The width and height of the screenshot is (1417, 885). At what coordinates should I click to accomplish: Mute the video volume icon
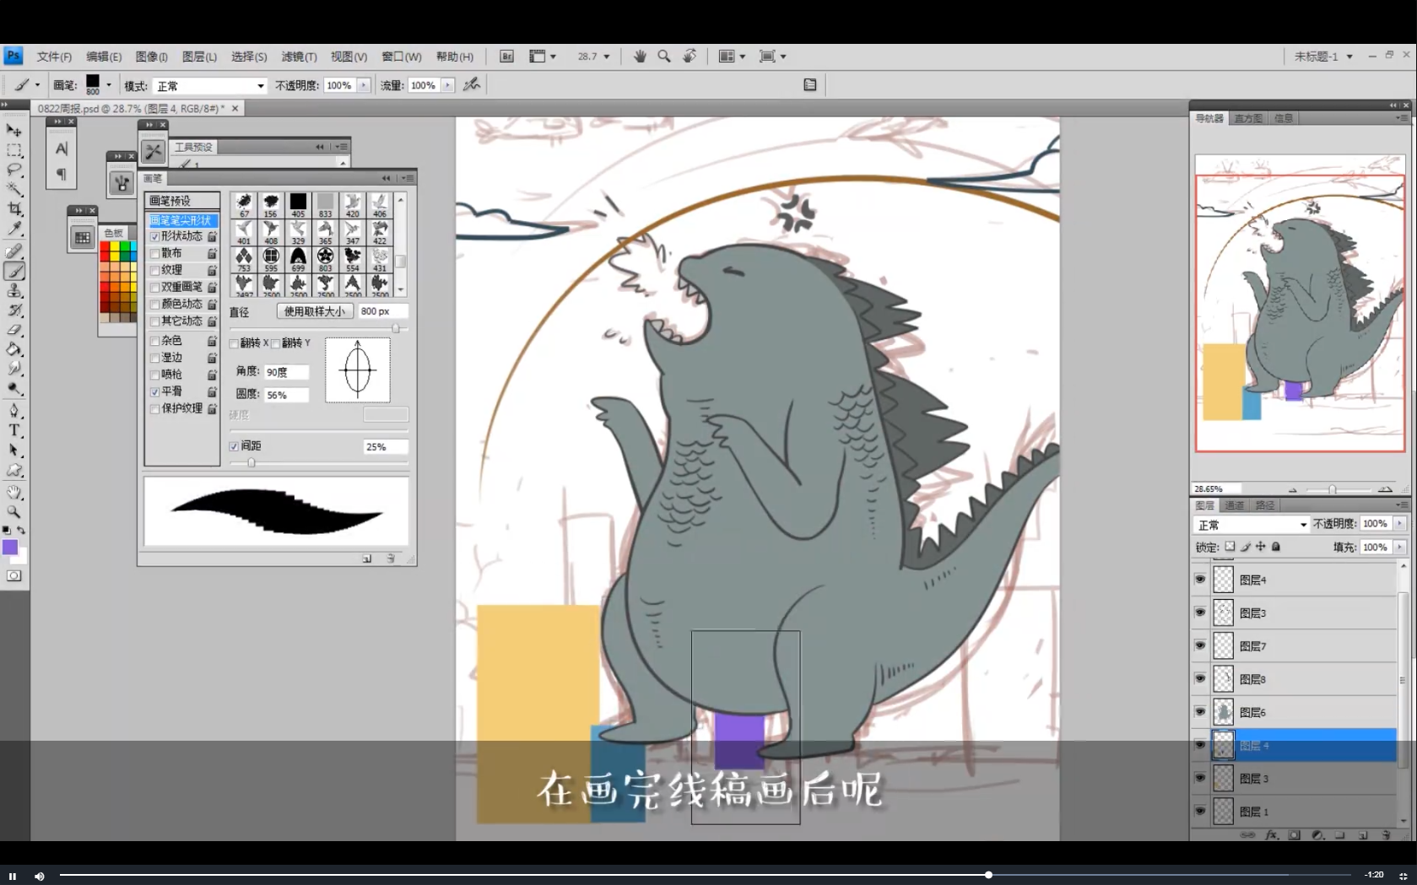[39, 876]
